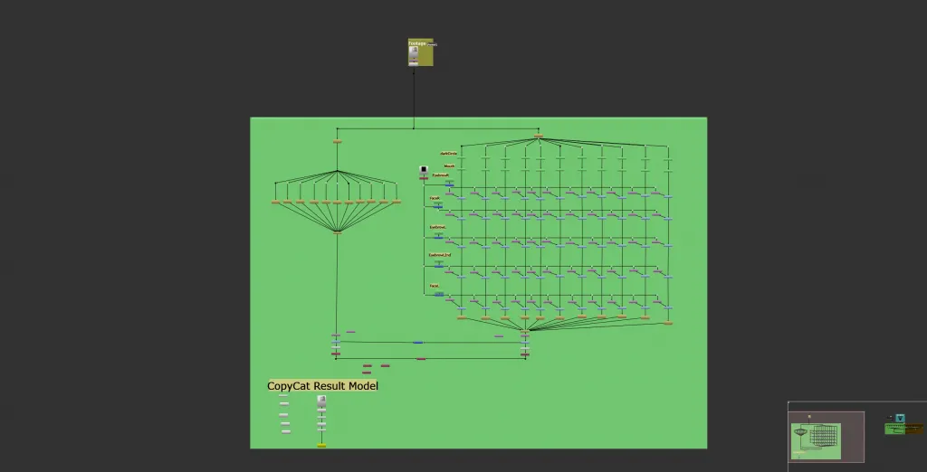Select the FaceR label node
Screen dimensions: 927x472
coord(435,198)
